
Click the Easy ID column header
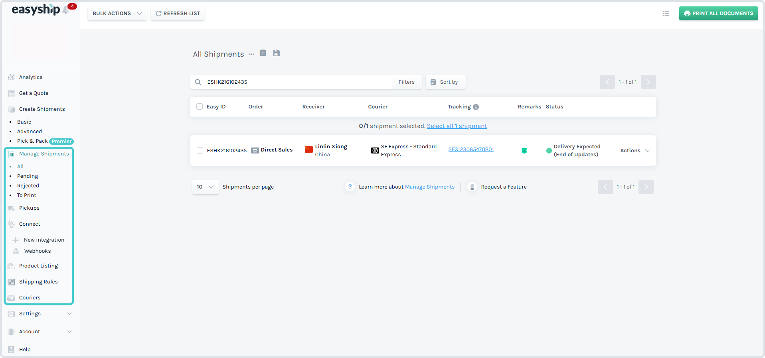point(216,107)
